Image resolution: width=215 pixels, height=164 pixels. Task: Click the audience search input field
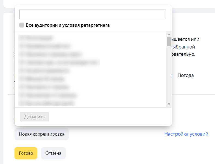tap(92, 14)
